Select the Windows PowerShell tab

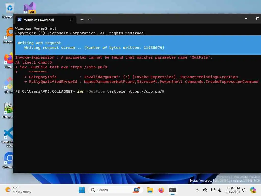pyautogui.click(x=46, y=20)
